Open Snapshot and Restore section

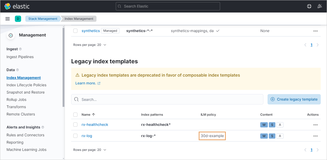[x=25, y=92]
